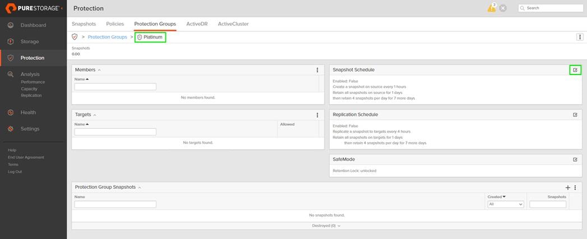587x239 pixels.
Task: Open Capacity under Analysis
Action: [29, 89]
